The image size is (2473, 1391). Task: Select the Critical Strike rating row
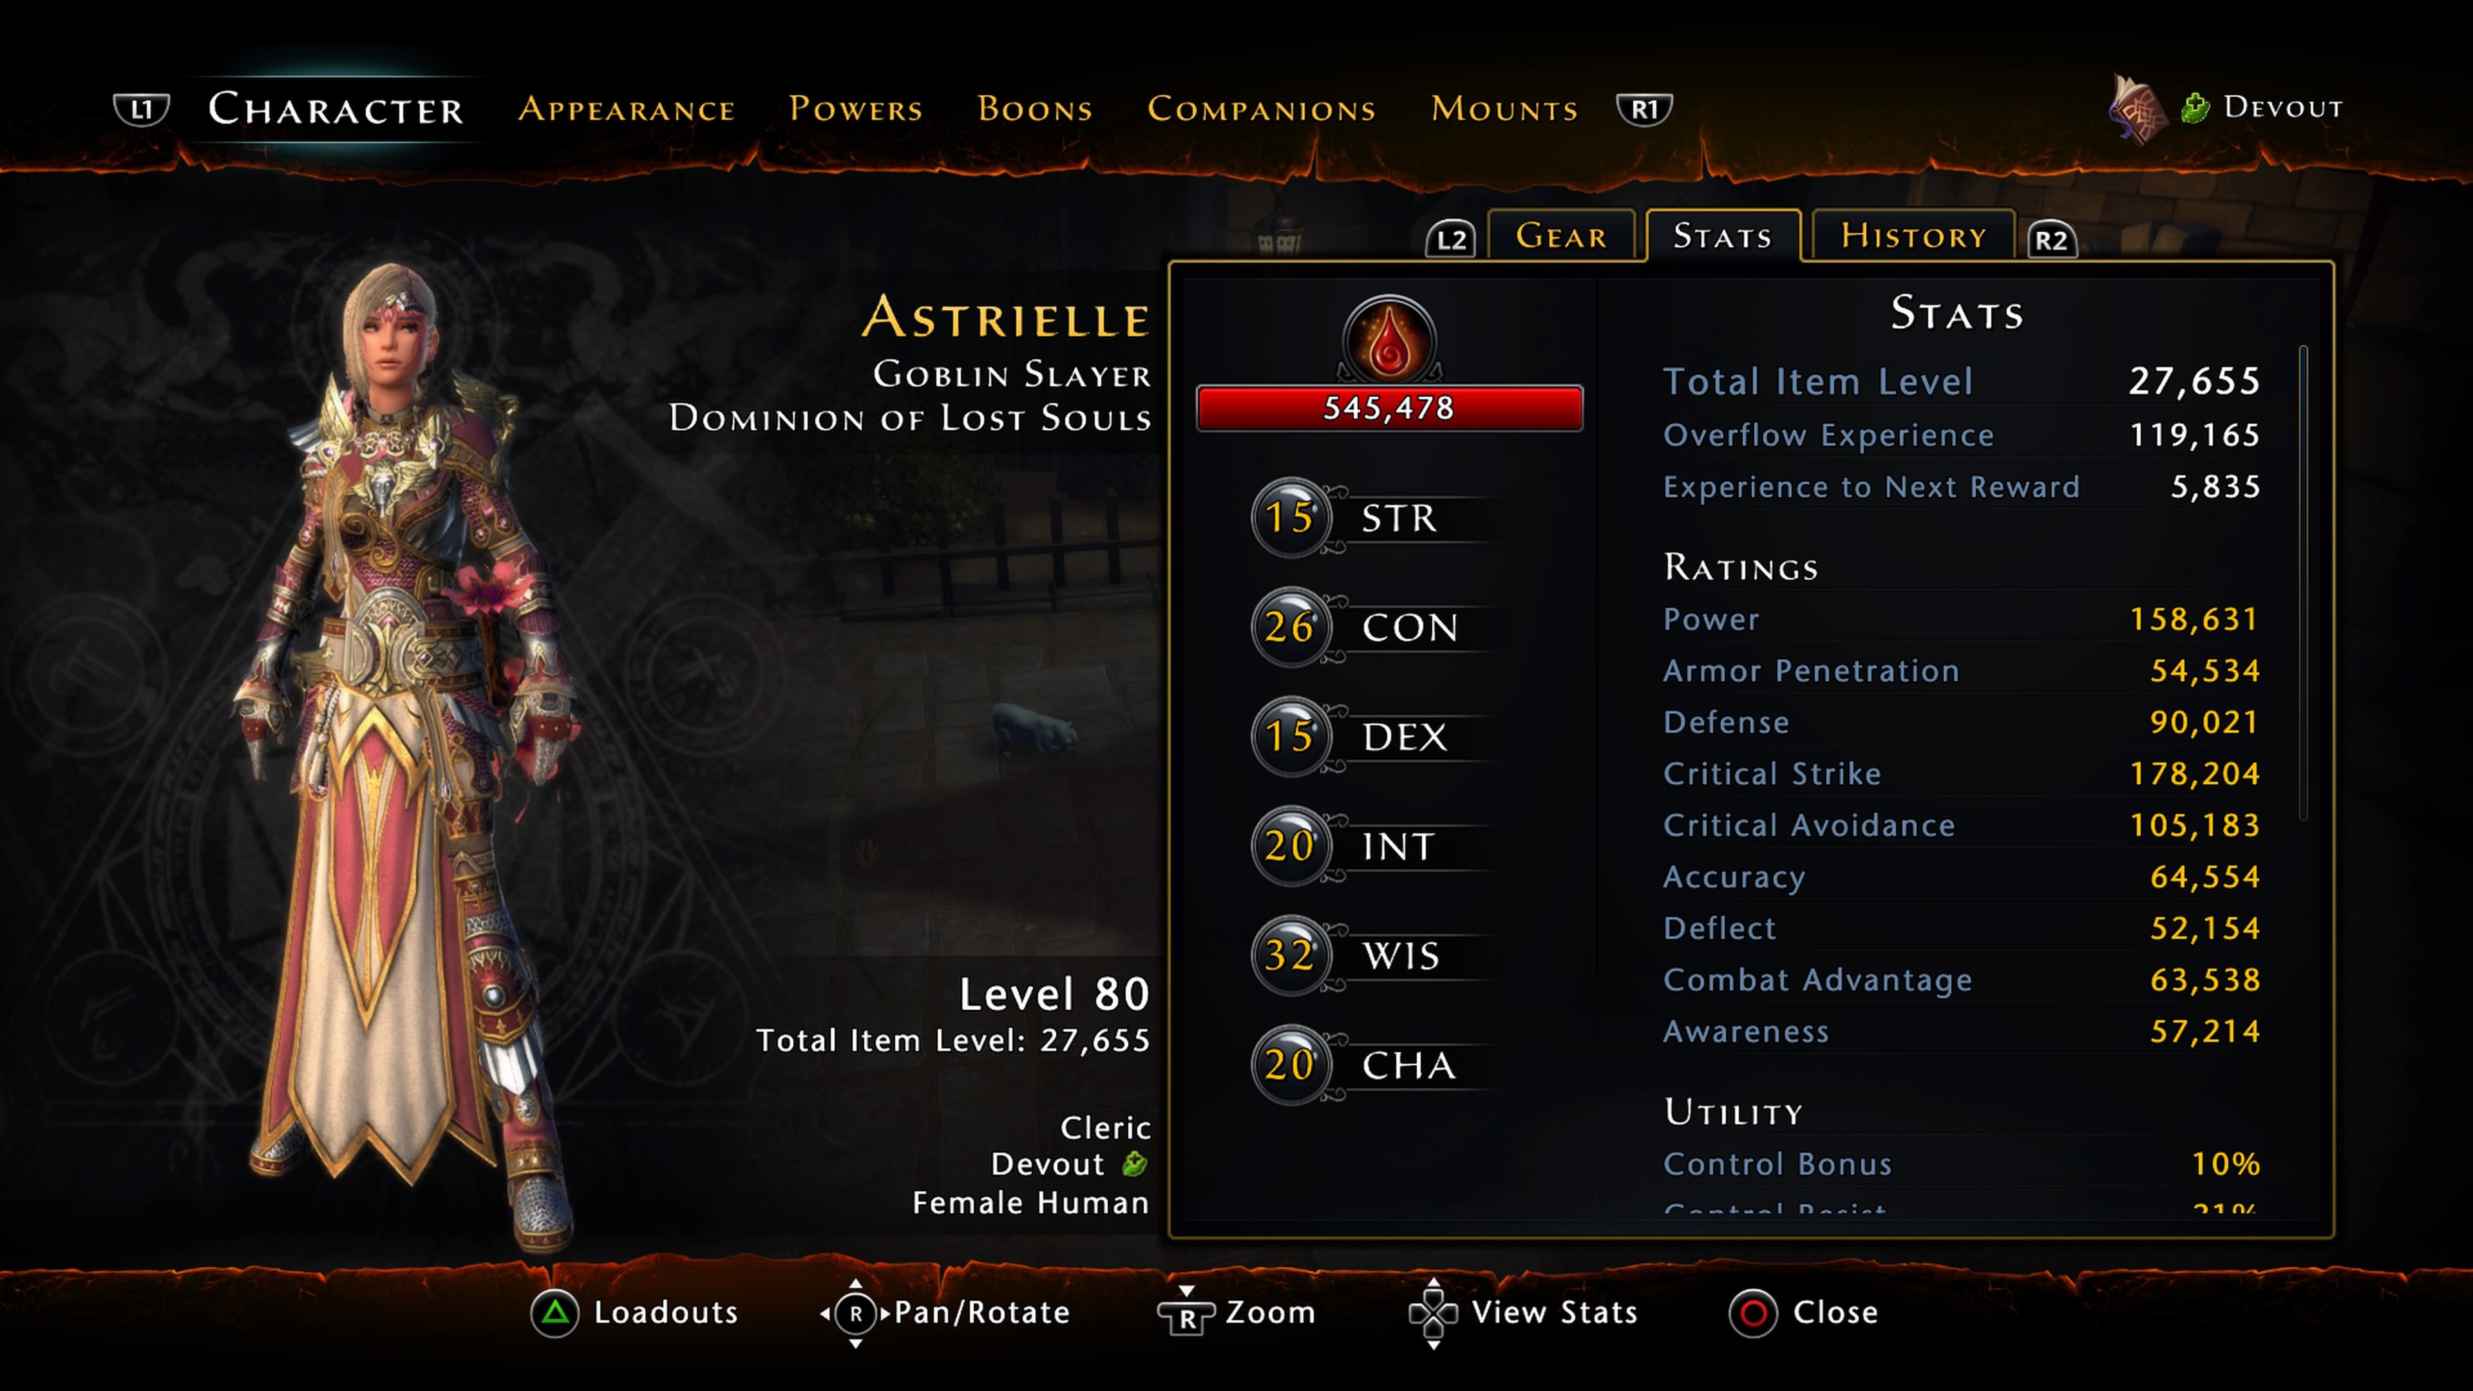click(x=1961, y=773)
